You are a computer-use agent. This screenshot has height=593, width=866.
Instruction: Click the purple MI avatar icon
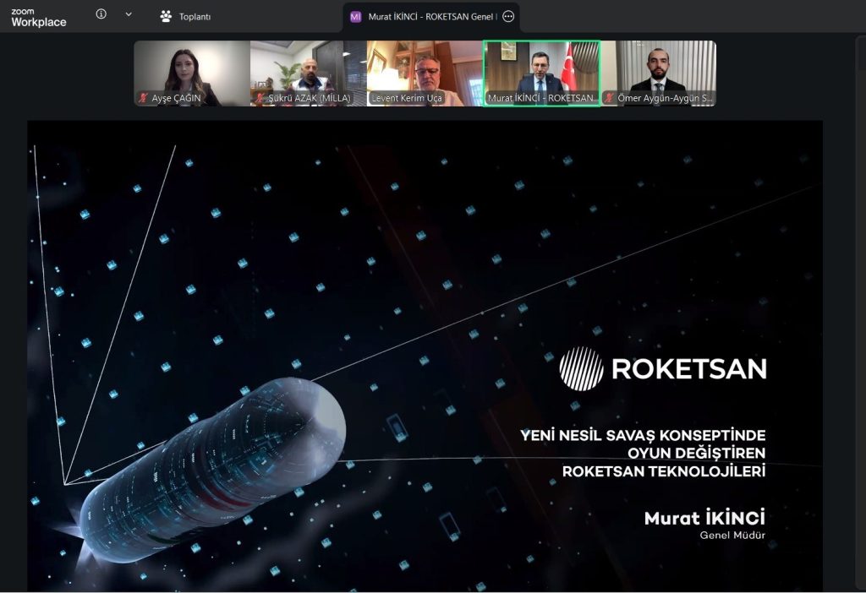356,16
